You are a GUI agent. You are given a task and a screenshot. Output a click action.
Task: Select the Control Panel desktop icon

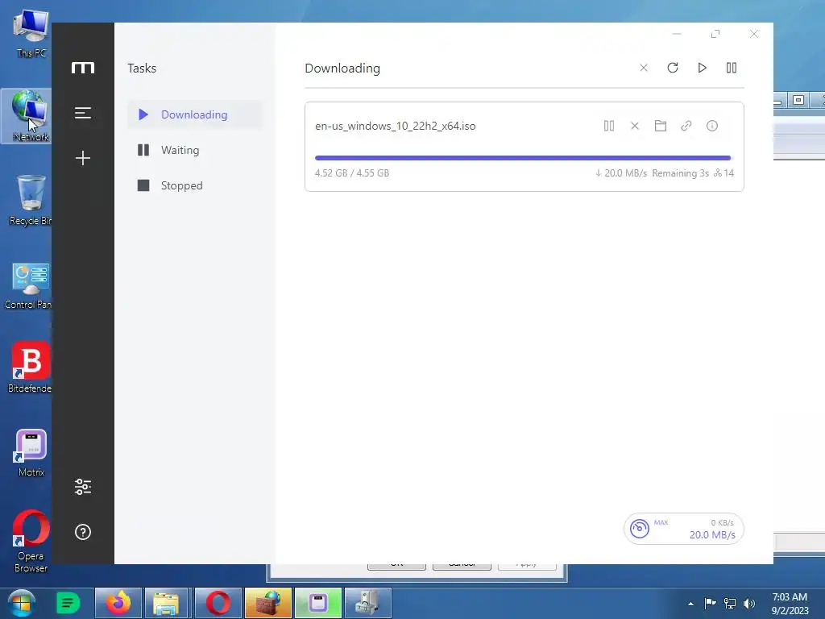point(30,286)
